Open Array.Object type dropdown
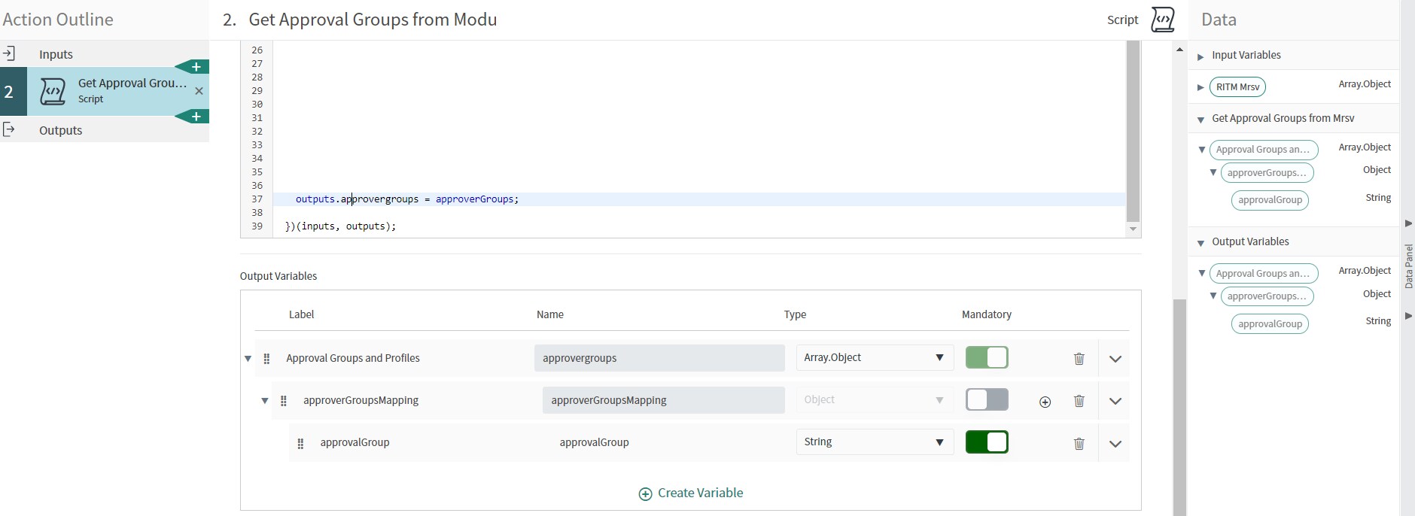 pyautogui.click(x=874, y=357)
